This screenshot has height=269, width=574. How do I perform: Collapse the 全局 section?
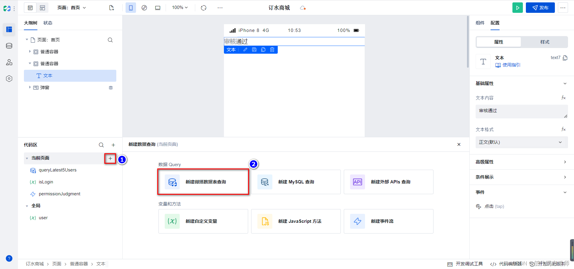27,206
